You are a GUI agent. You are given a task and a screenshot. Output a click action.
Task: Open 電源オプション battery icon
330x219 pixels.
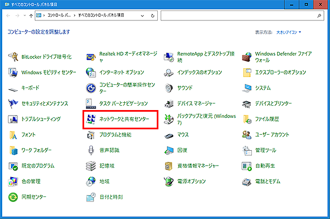click(169, 181)
